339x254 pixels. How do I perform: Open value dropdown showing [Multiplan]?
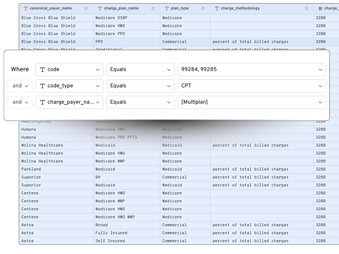point(252,102)
